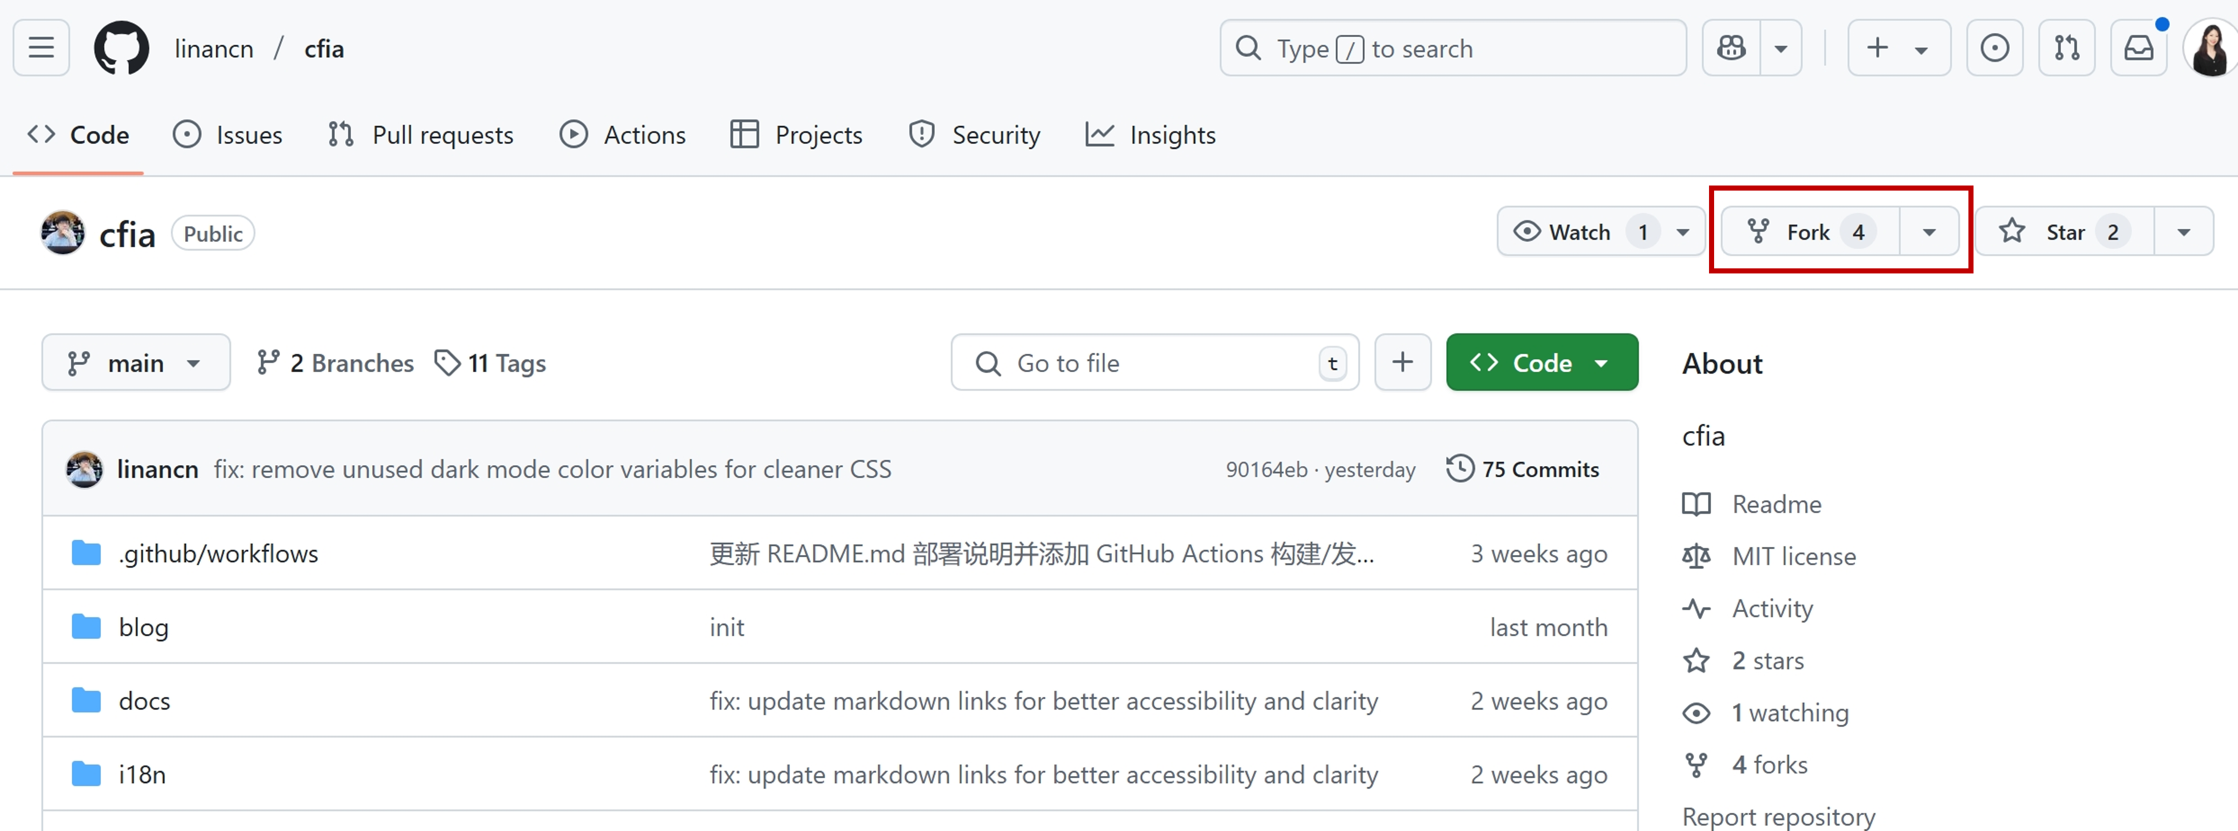Open the main branch selector dropdown
The image size is (2238, 831).
135,362
